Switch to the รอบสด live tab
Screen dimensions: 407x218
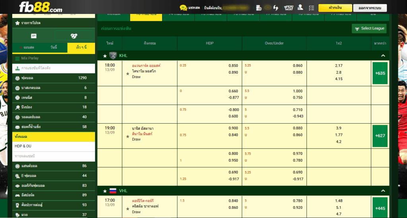[27, 48]
